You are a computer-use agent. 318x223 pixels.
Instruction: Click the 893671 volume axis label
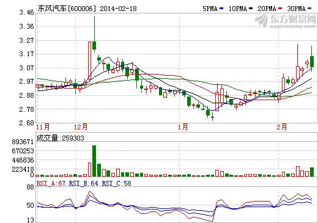pyautogui.click(x=23, y=142)
